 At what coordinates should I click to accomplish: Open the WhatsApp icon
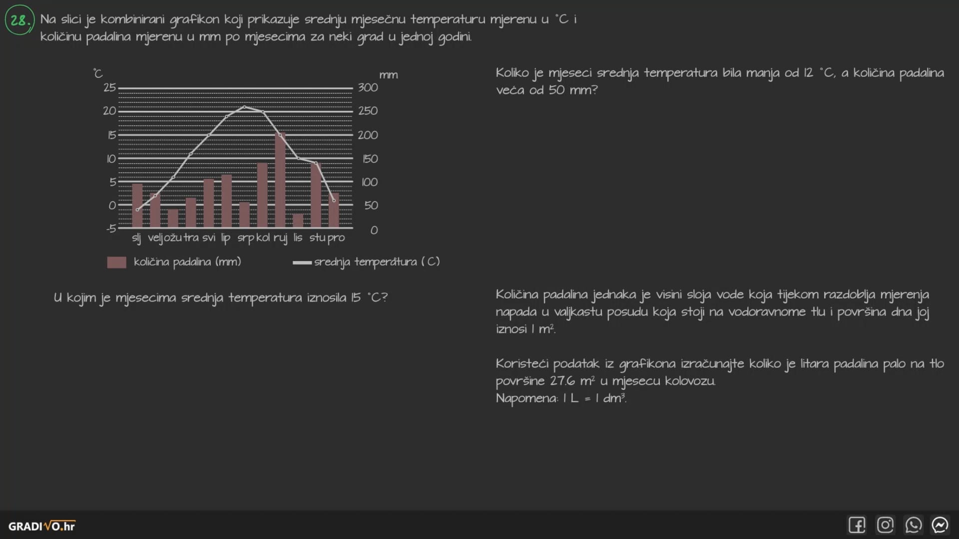(x=913, y=525)
